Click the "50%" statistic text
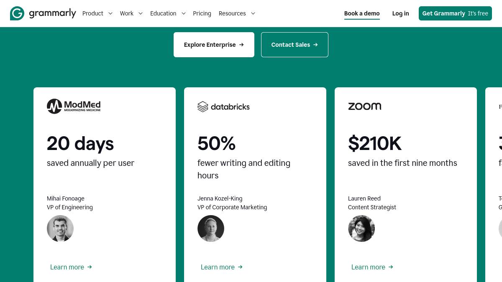 (x=216, y=144)
